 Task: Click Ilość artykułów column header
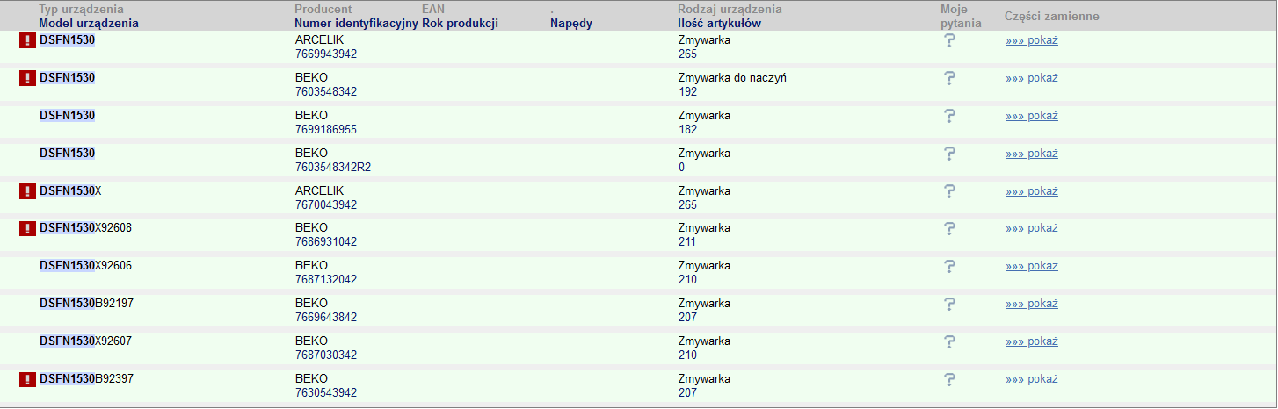pos(719,24)
